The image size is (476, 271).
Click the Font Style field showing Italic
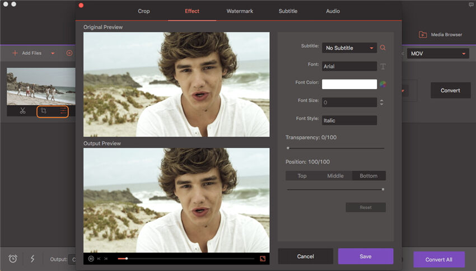pos(349,120)
